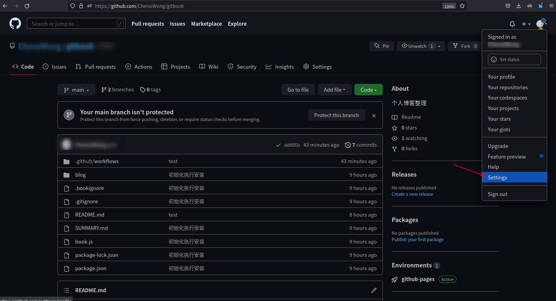556x301 pixels.
Task: Click green check commit status icon
Action: click(278, 145)
